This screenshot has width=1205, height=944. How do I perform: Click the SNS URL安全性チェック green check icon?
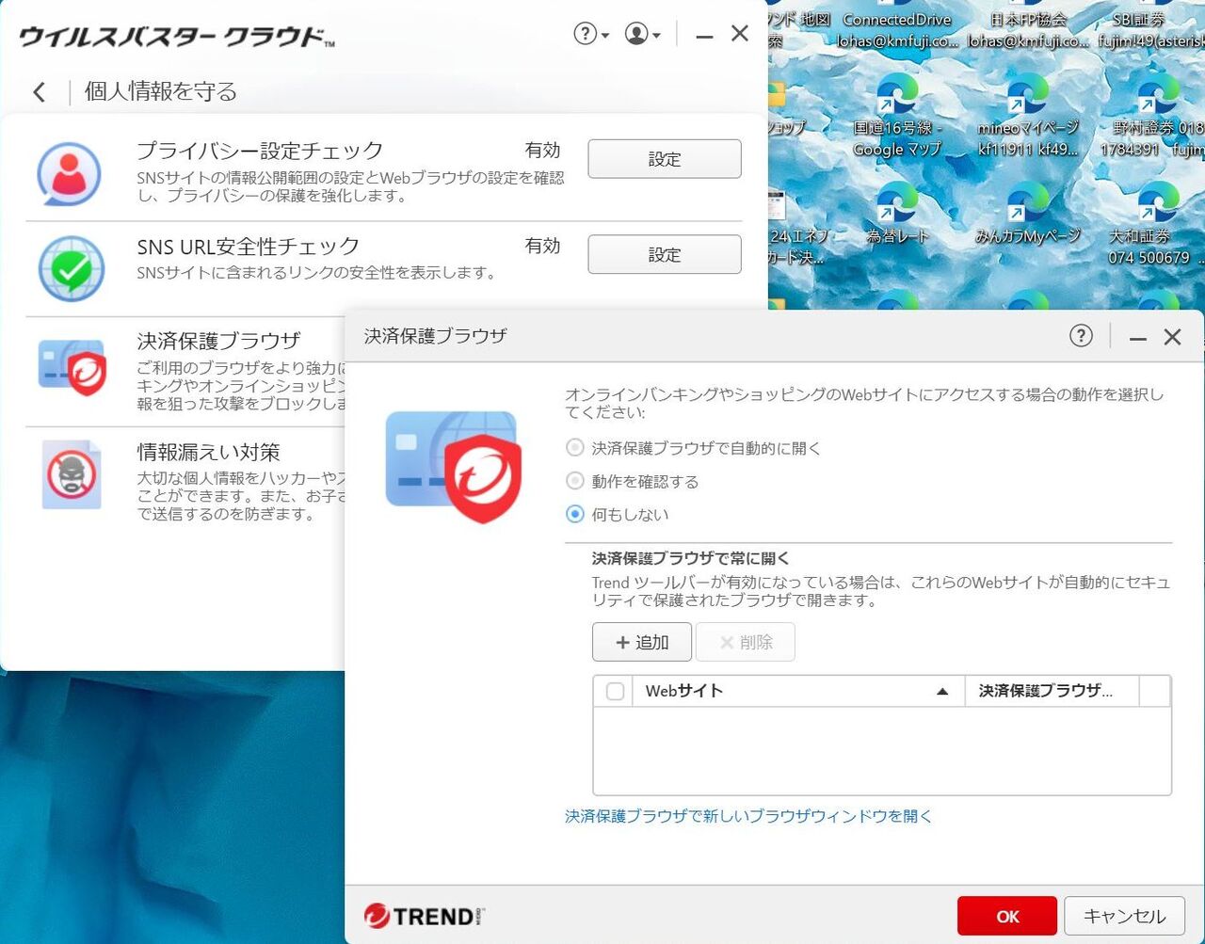coord(72,269)
